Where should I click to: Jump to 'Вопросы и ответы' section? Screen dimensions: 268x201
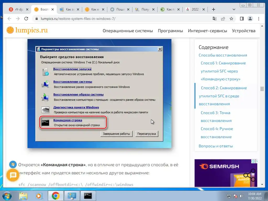point(216,146)
